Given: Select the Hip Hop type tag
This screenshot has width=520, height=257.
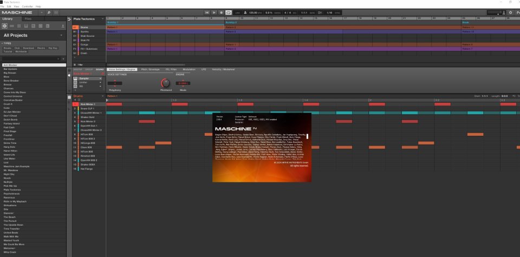Looking at the screenshot, I should pos(53,48).
